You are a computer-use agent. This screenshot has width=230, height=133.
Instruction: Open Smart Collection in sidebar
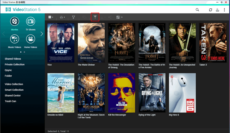(14, 90)
